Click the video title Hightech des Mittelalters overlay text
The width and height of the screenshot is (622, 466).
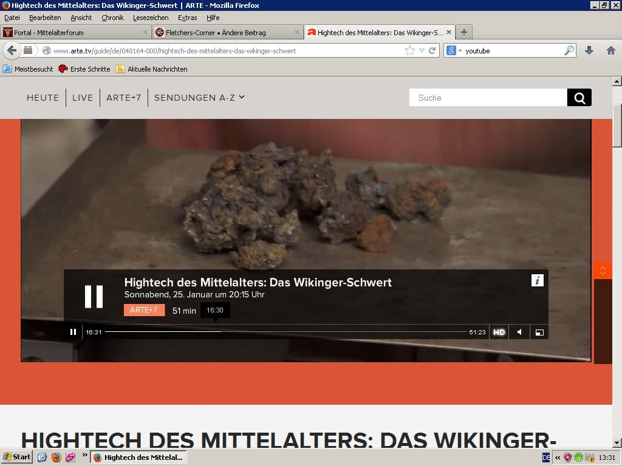coord(258,282)
